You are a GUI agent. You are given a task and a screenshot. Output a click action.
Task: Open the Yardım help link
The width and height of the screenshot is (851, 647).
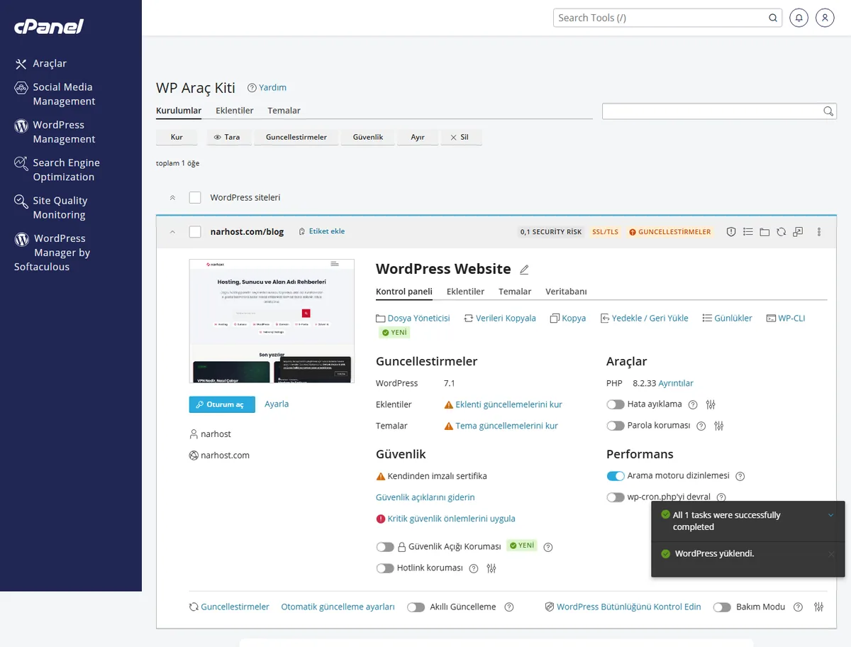coord(267,88)
